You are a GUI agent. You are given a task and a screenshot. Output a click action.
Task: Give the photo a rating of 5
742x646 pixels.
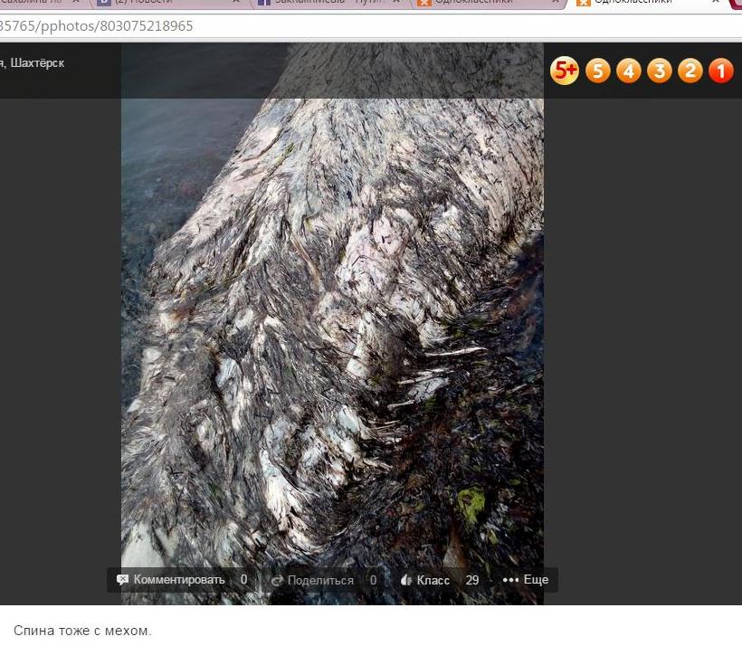598,70
